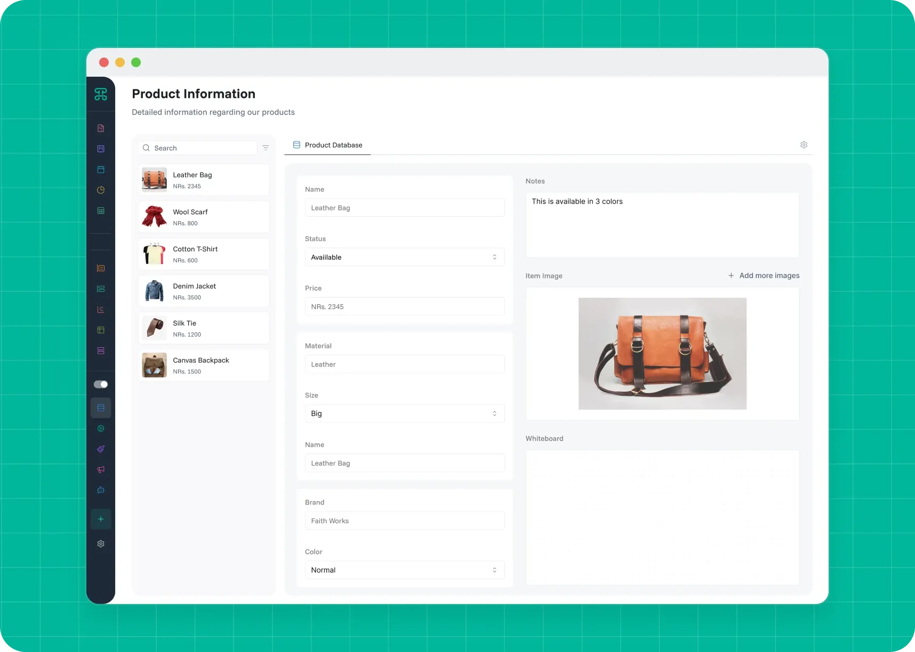This screenshot has width=915, height=652.
Task: Open sidebar settings gear icon
Action: click(101, 544)
